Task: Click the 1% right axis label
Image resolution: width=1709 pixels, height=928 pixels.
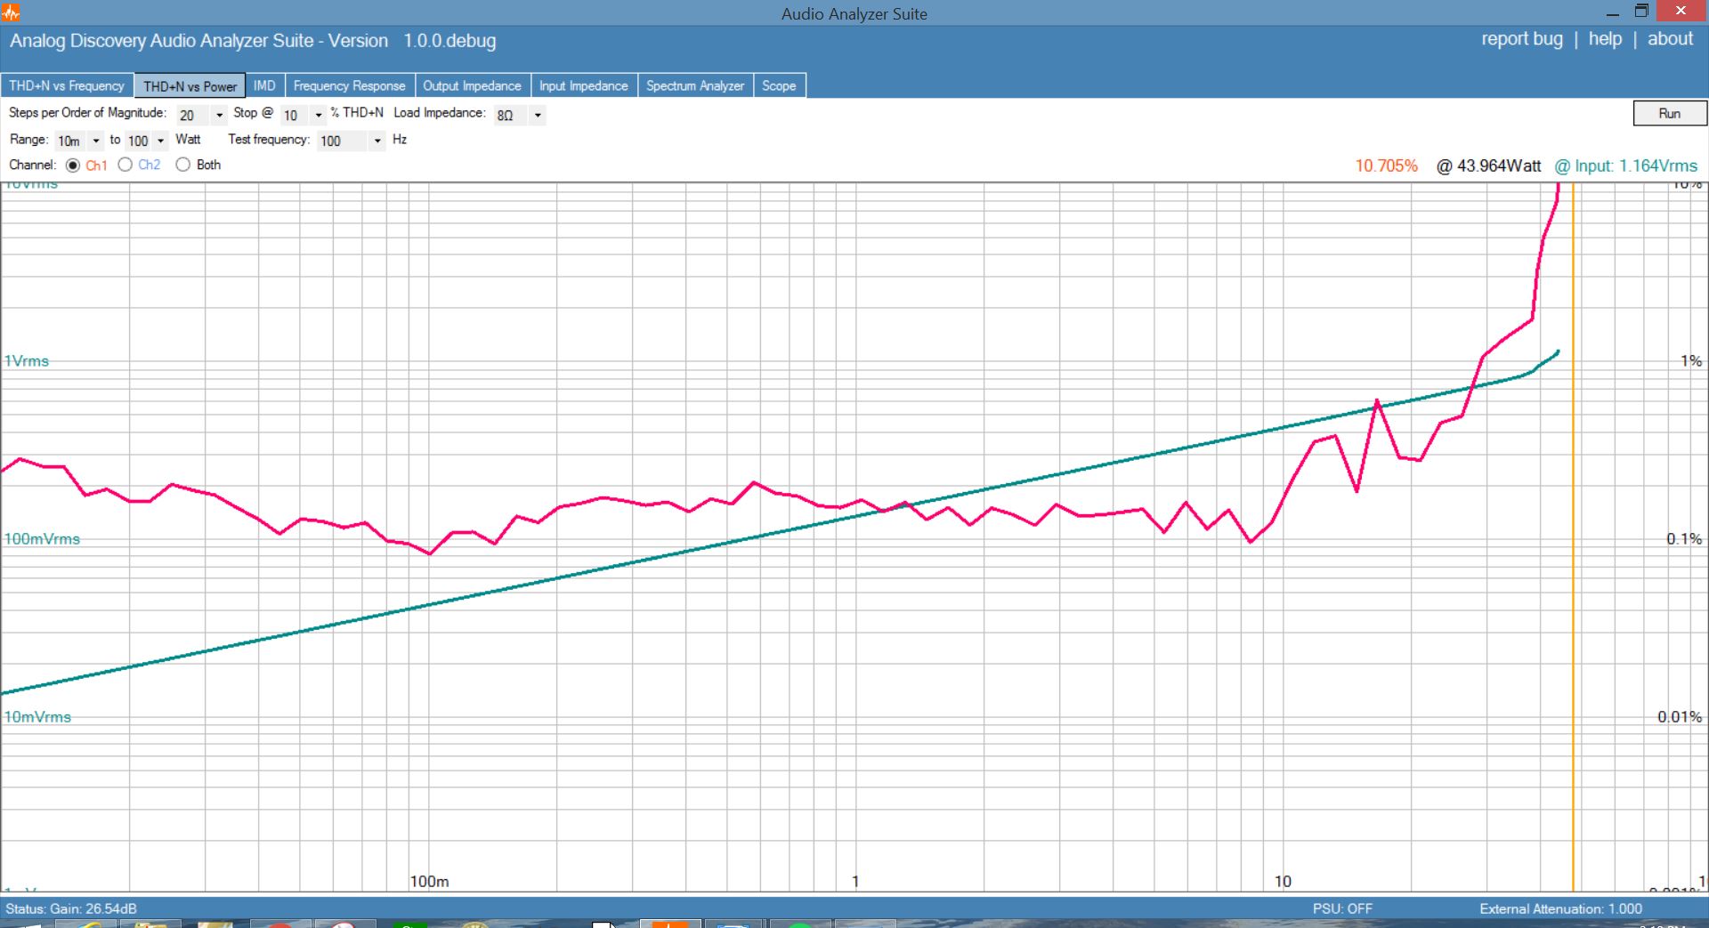Action: [x=1690, y=361]
